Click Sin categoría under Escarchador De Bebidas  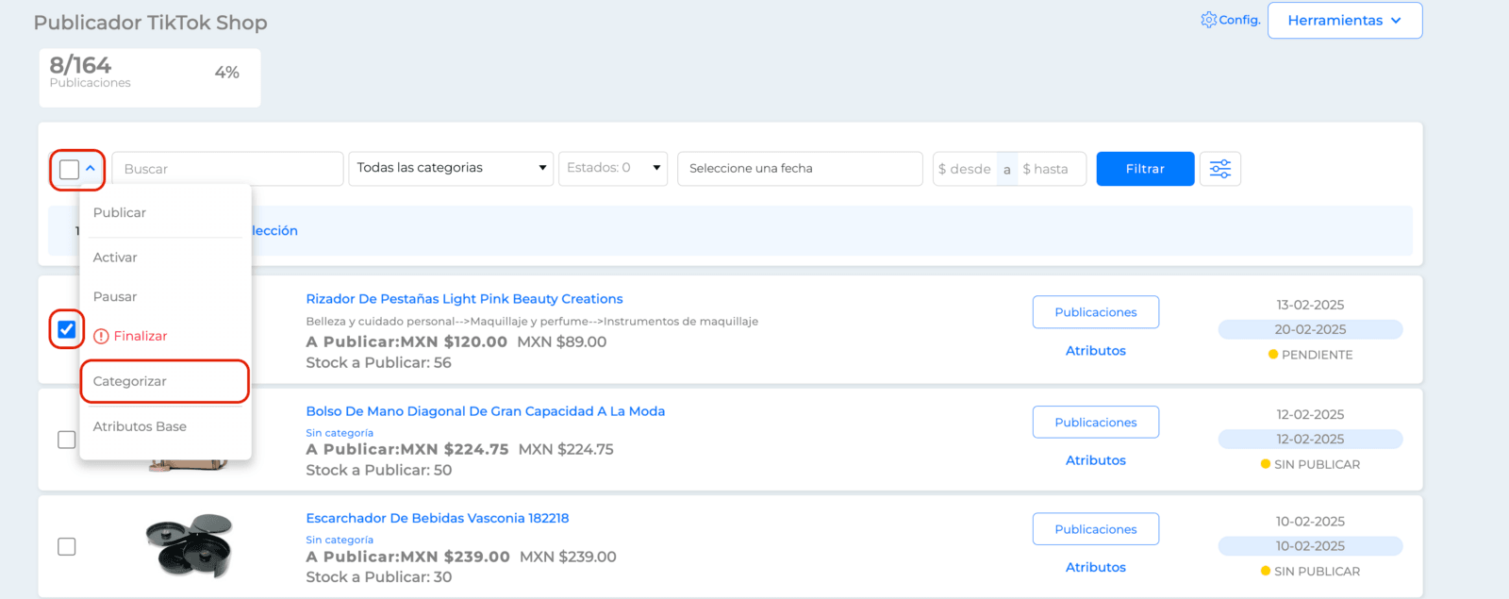(340, 541)
